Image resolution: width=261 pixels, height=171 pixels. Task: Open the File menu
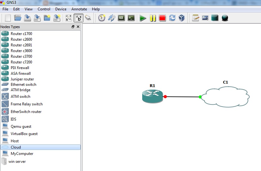point(5,9)
